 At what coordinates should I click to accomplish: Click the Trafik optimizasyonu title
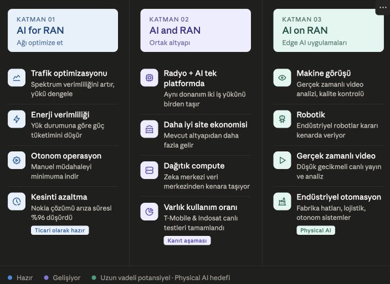69,73
